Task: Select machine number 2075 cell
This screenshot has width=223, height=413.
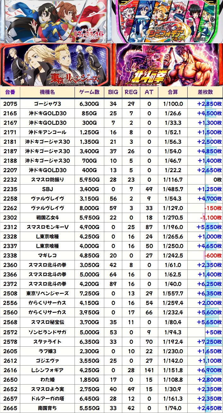Action: [10, 104]
